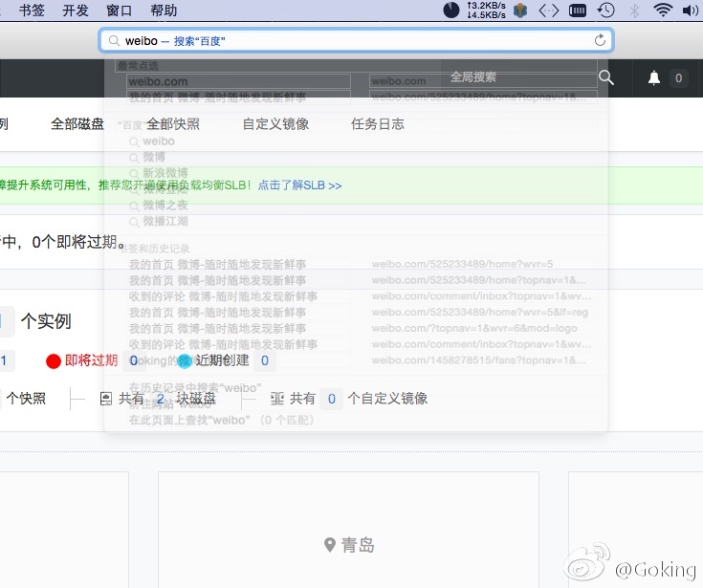This screenshot has width=703, height=588.
Task: Click the red 即将过期 status dot
Action: point(54,360)
